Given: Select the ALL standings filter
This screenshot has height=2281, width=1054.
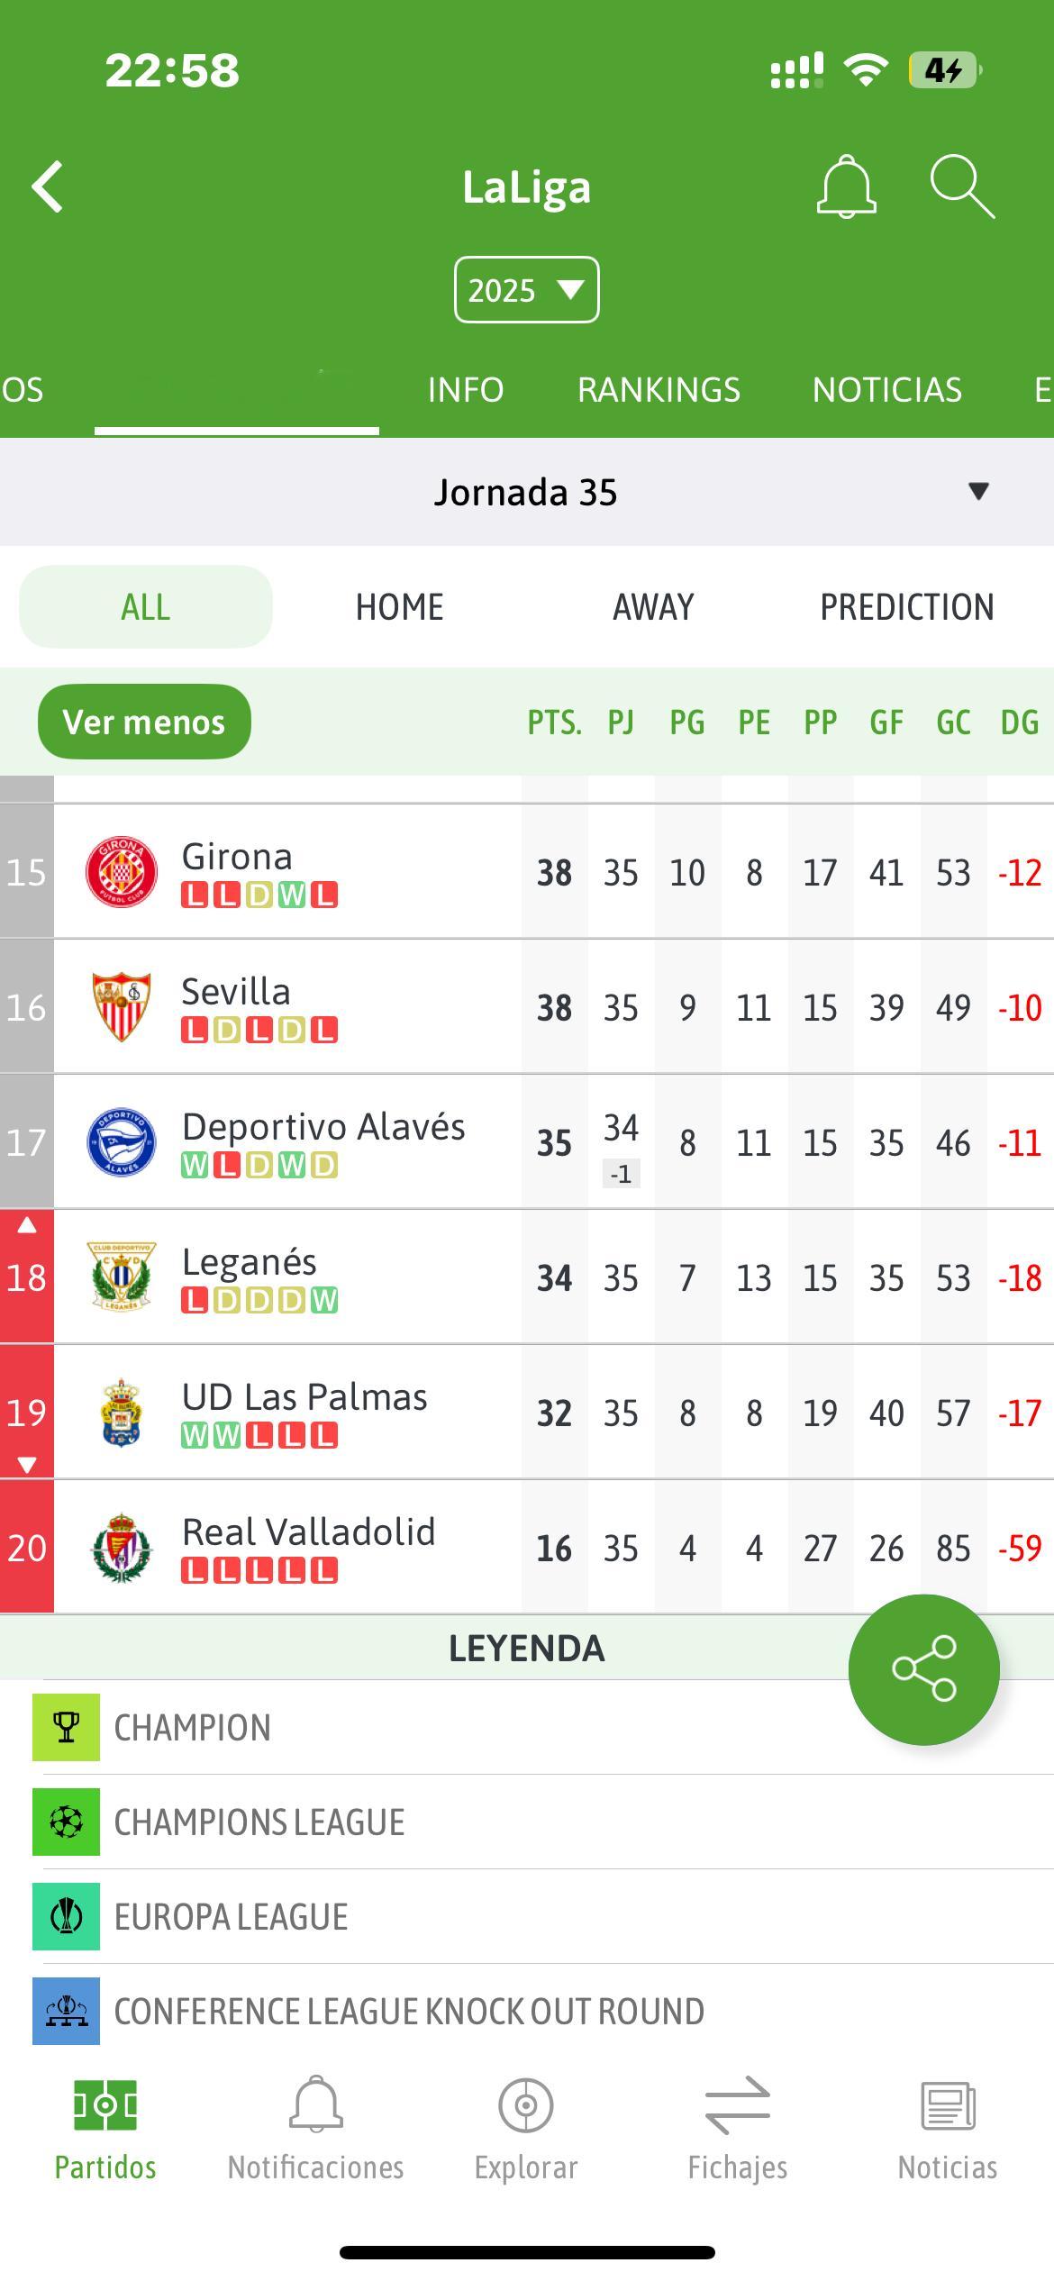Looking at the screenshot, I should (146, 606).
